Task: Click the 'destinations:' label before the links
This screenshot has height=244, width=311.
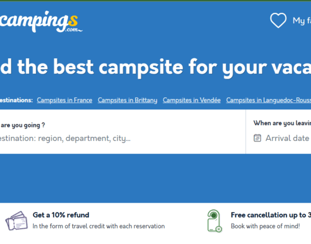Action: tap(16, 100)
